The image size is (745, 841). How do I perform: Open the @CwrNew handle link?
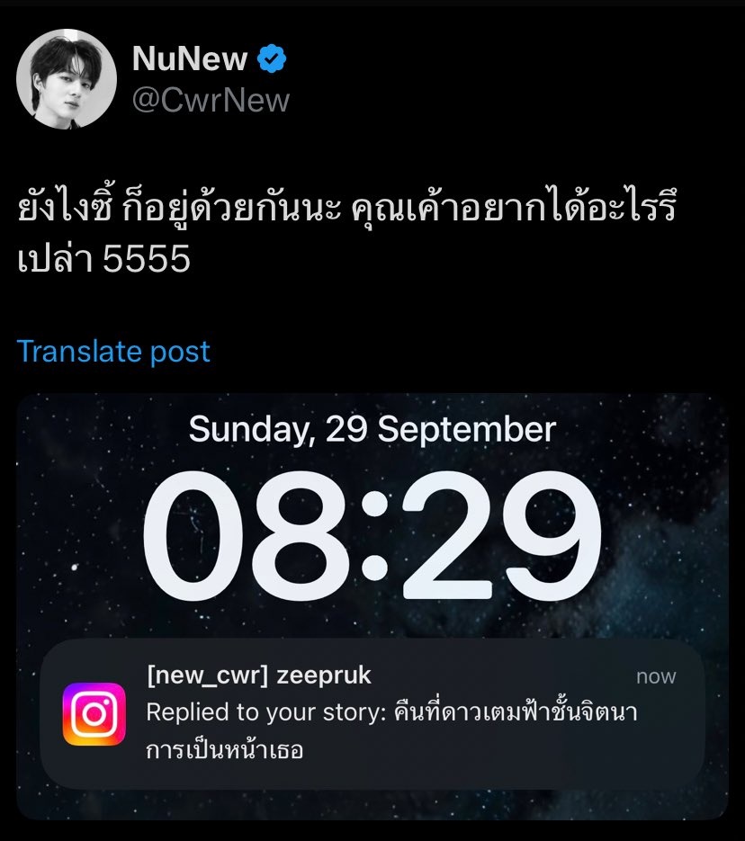point(211,101)
